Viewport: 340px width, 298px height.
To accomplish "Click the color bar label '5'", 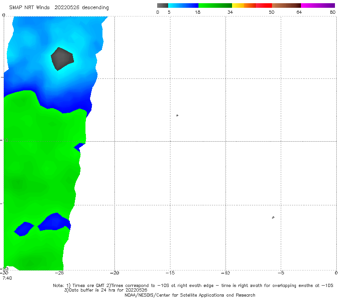I will pyautogui.click(x=169, y=12).
